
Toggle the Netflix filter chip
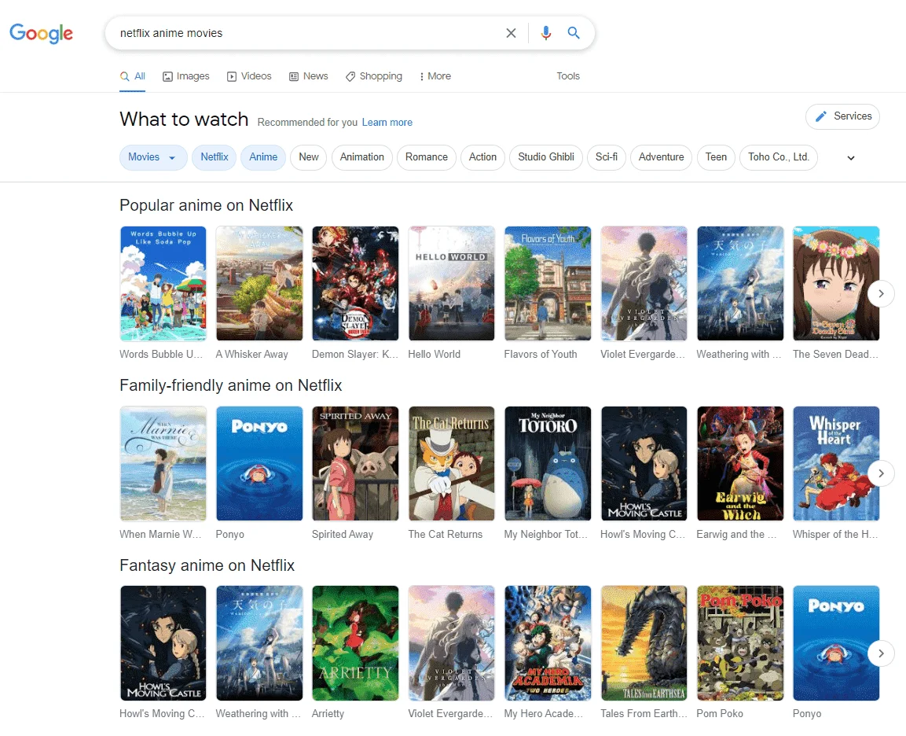pos(215,157)
